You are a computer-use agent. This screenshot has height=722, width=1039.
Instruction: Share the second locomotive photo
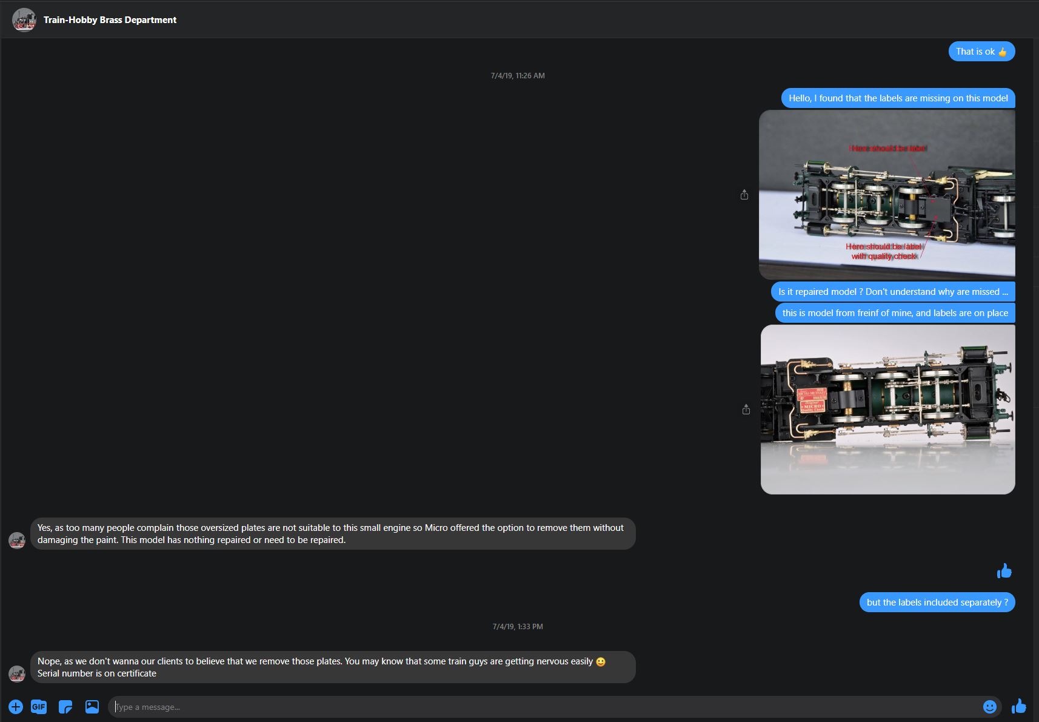click(x=746, y=410)
